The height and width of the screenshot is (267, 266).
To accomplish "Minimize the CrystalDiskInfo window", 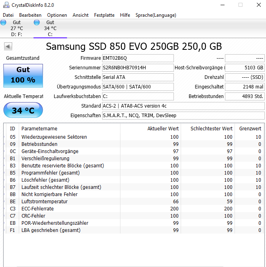I will coord(223,5).
